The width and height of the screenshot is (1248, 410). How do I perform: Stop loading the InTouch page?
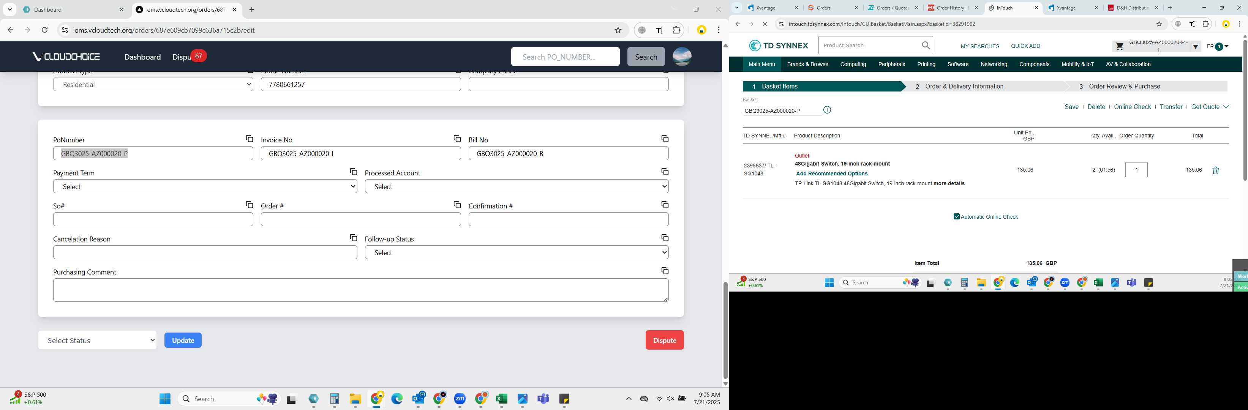point(765,24)
